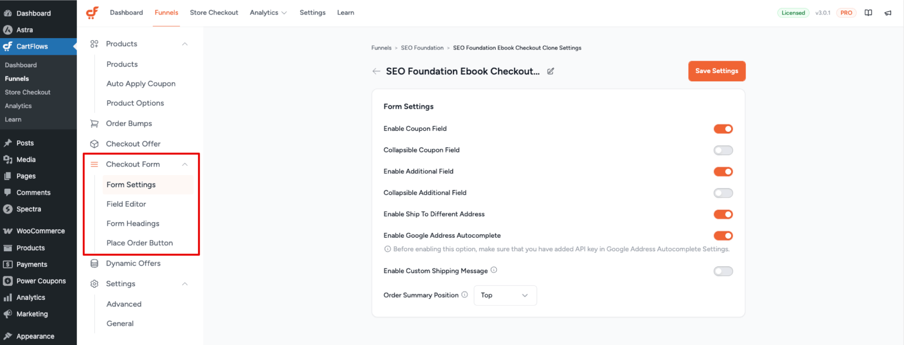
Task: Show info tooltip for Custom Shipping Message
Action: pos(494,270)
